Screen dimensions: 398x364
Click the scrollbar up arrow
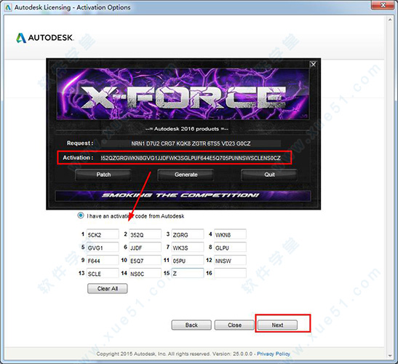point(390,20)
